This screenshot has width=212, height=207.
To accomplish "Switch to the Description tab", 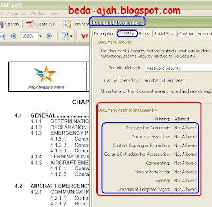I will click(104, 34).
